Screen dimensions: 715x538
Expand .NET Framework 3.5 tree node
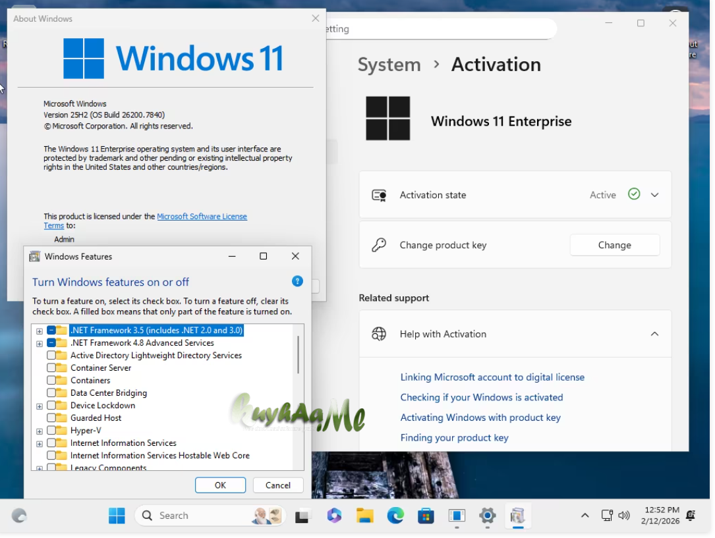[x=40, y=331]
